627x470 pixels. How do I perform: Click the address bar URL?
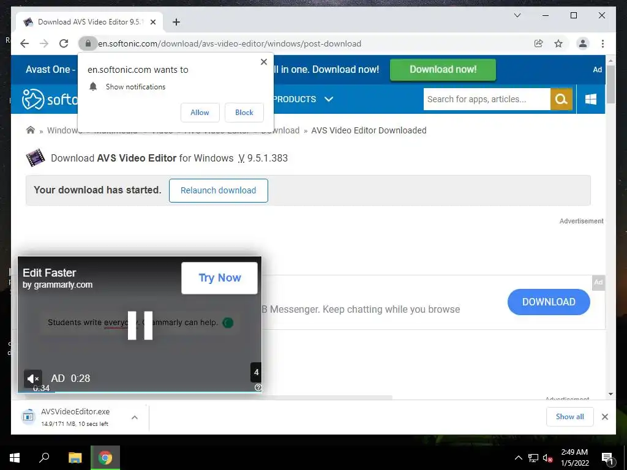[230, 43]
